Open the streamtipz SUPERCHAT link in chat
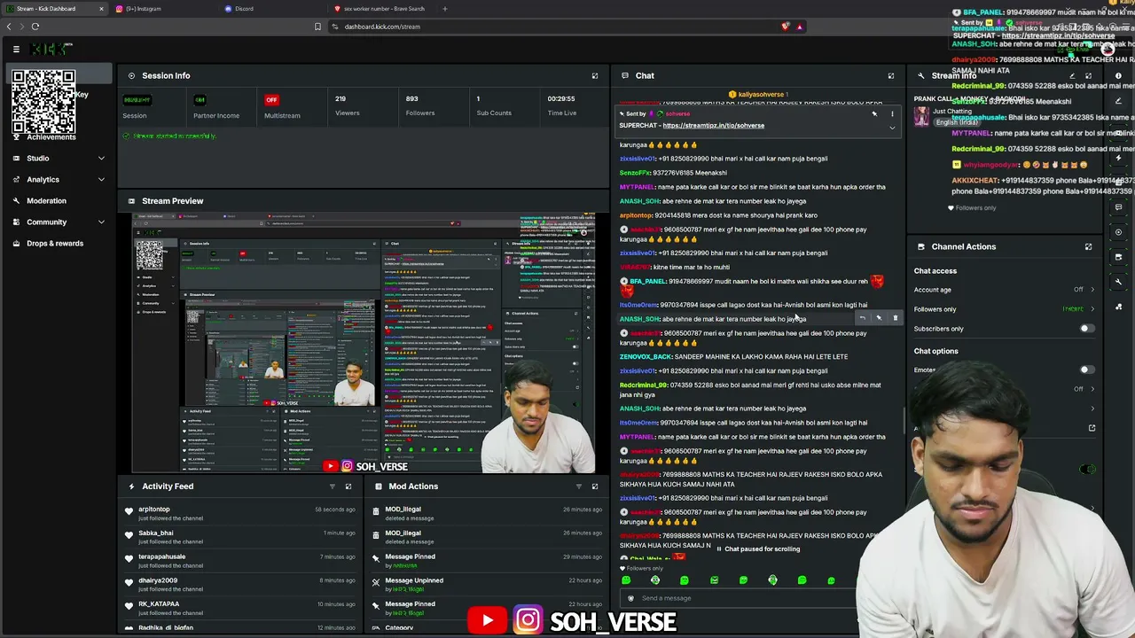The height and width of the screenshot is (638, 1135). click(x=713, y=126)
